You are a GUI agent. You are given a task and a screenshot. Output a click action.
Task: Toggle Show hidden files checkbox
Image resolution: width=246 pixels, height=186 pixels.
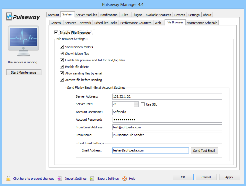click(62, 53)
